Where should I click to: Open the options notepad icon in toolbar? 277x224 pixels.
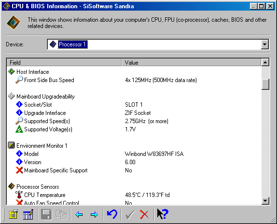tap(14, 214)
